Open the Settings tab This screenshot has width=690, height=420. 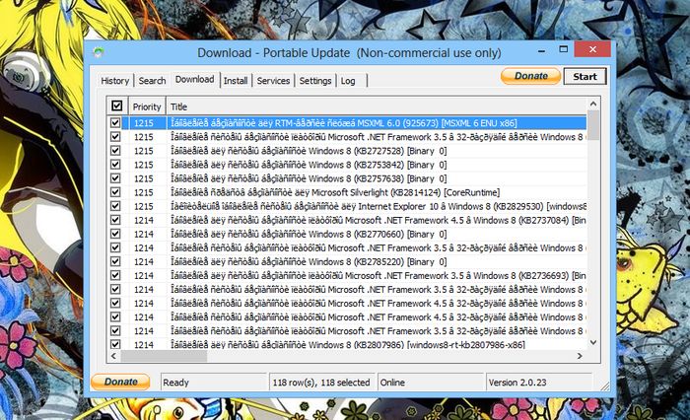[x=315, y=81]
